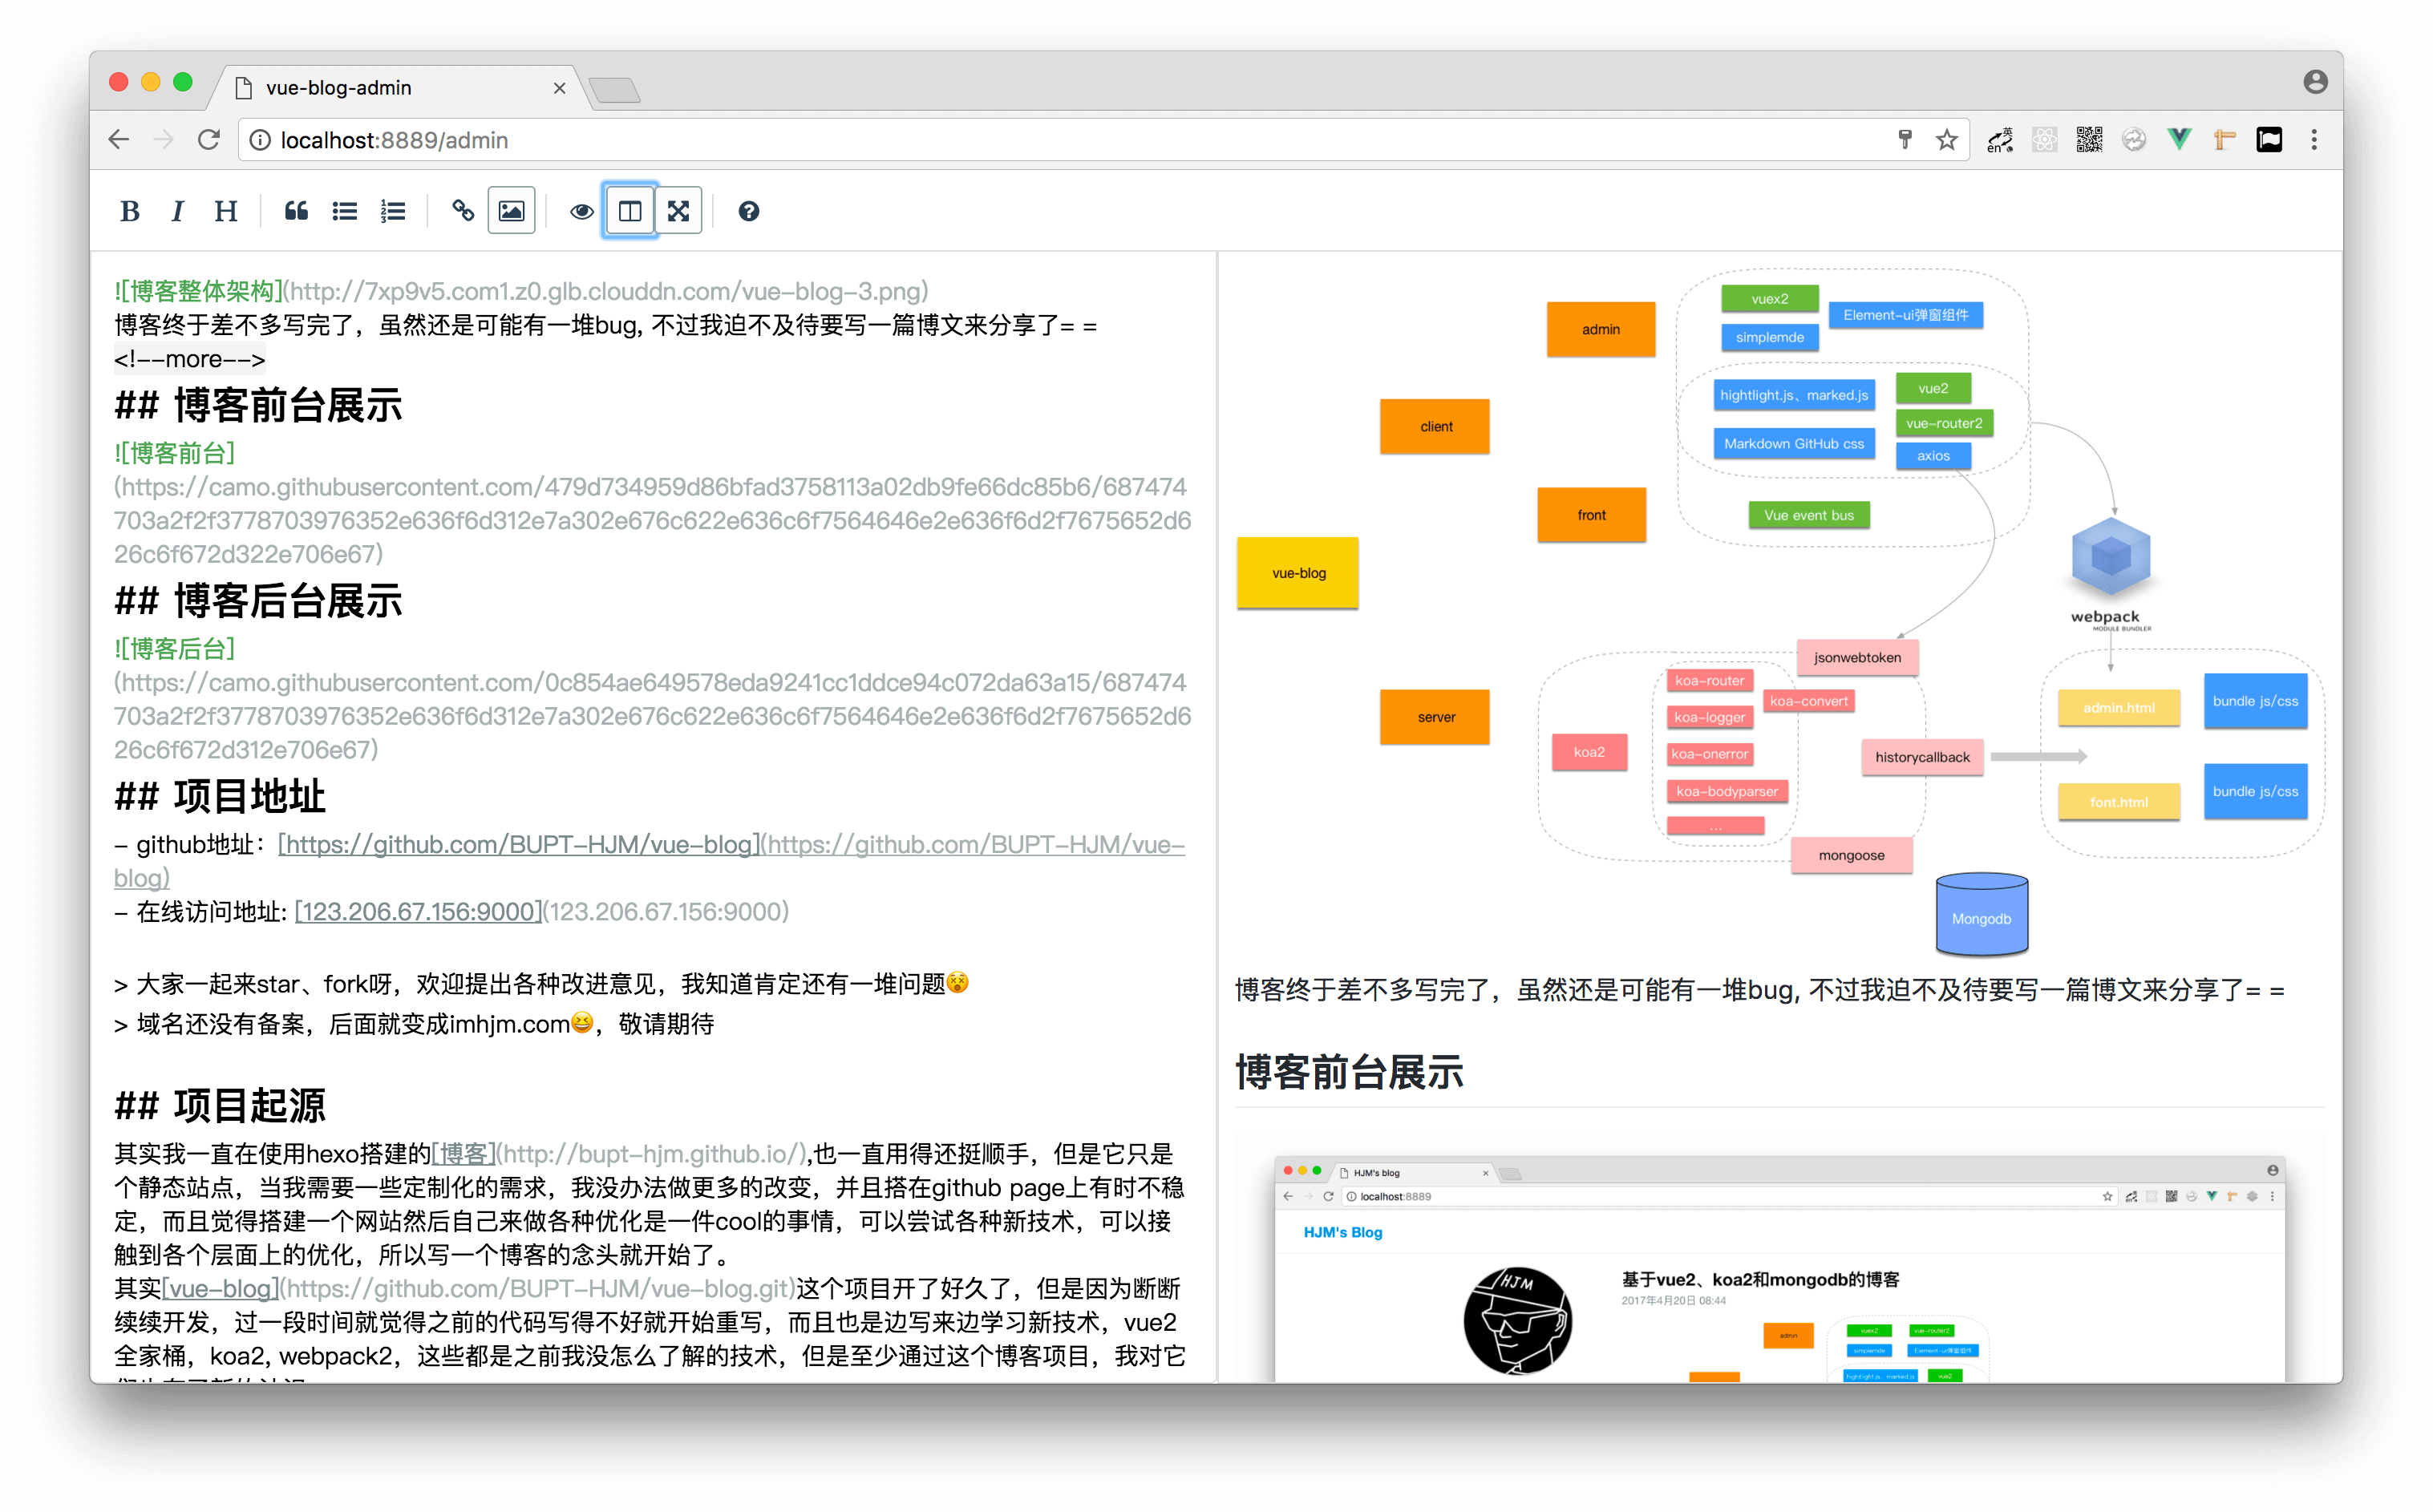This screenshot has height=1512, width=2433.
Task: Apply italic formatting with the I icon
Action: coord(177,211)
